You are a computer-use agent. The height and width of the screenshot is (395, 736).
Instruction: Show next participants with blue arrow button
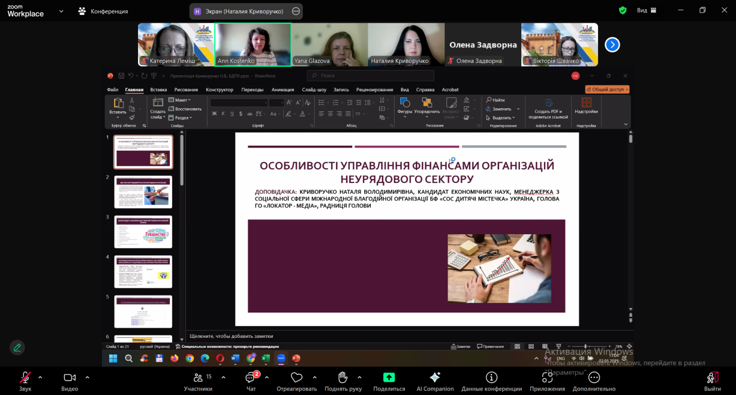click(x=612, y=45)
